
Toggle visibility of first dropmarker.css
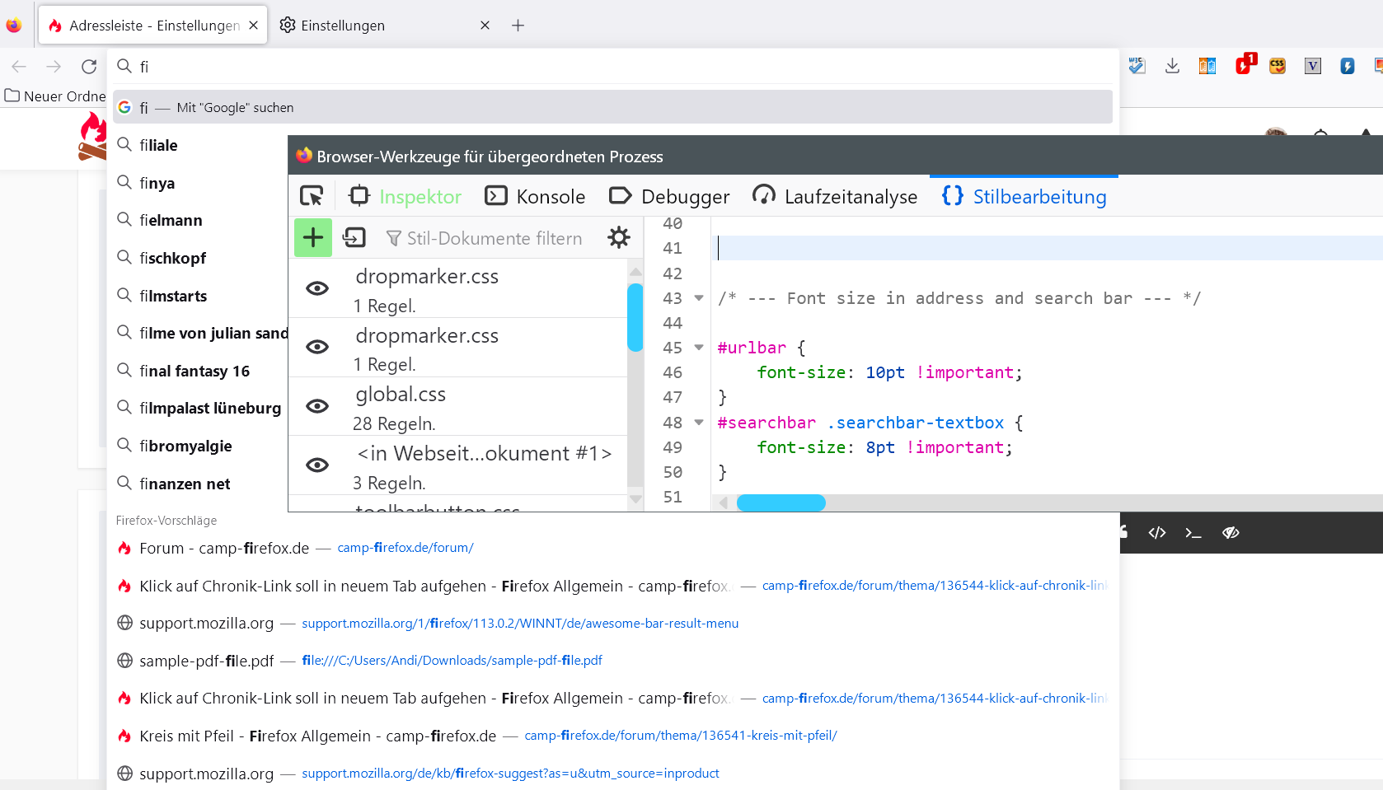[x=317, y=288]
